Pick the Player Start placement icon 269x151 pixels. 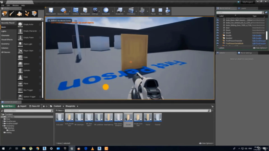20,51
